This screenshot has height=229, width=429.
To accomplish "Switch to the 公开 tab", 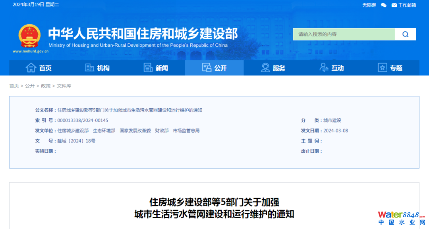I will pyautogui.click(x=214, y=68).
